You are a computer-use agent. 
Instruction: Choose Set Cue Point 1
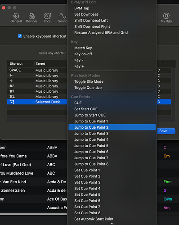click(x=112, y=170)
